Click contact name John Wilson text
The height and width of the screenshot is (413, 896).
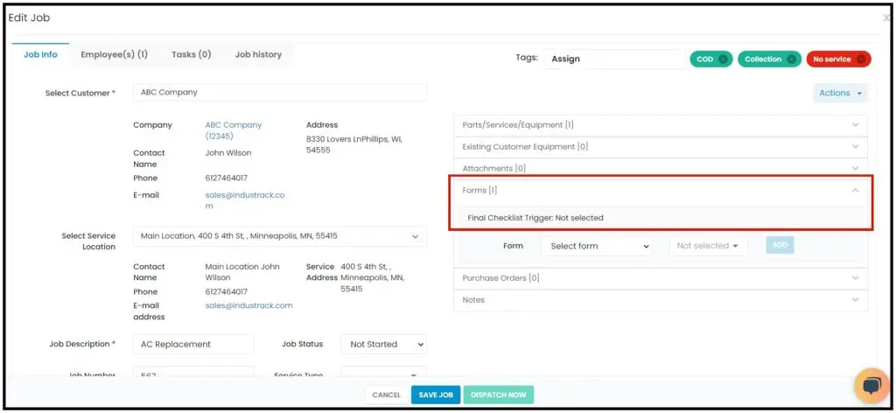point(228,153)
